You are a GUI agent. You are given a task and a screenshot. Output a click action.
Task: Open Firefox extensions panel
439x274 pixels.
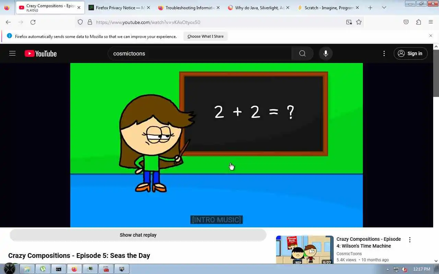coord(418,22)
